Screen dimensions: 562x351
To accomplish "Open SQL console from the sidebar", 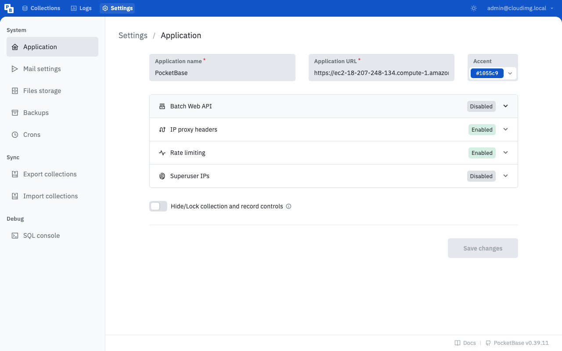I will (52, 236).
